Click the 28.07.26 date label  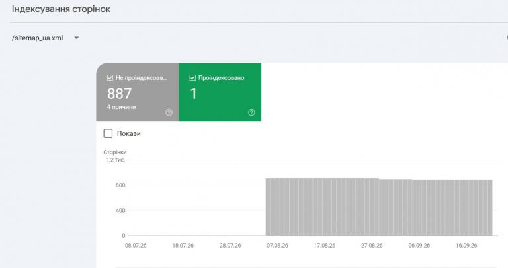[230, 246]
